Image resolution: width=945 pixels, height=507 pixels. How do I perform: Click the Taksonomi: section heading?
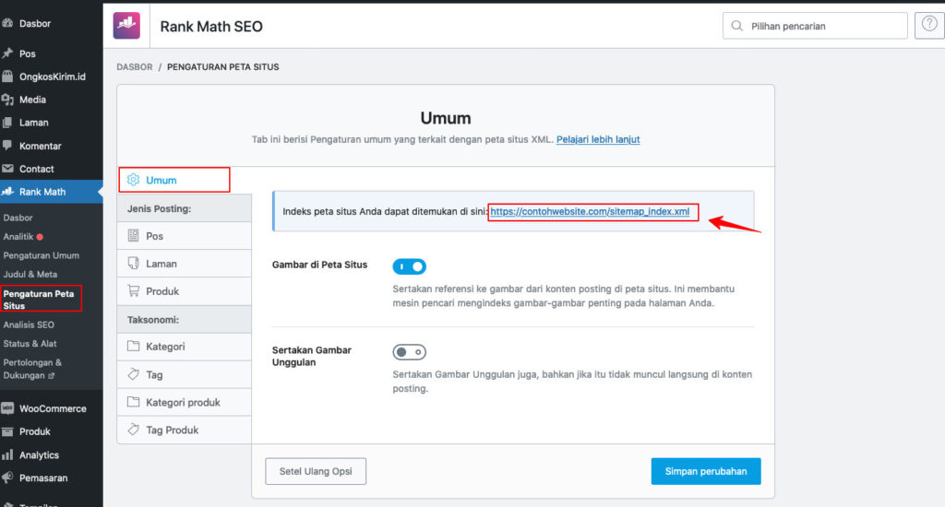coord(153,319)
